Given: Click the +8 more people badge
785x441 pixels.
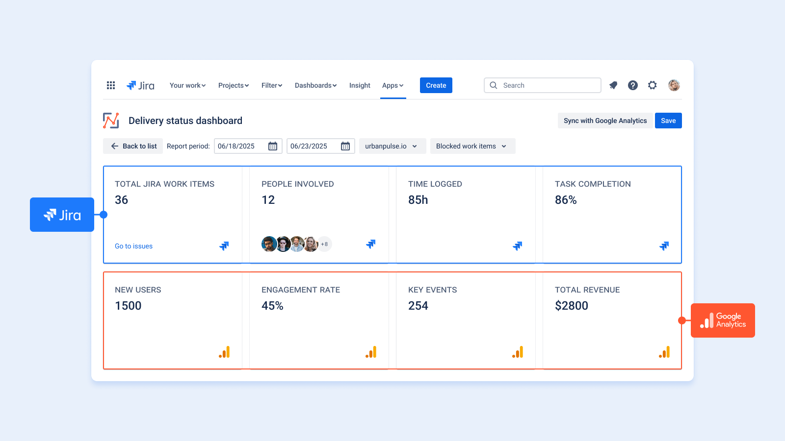Looking at the screenshot, I should click(324, 244).
